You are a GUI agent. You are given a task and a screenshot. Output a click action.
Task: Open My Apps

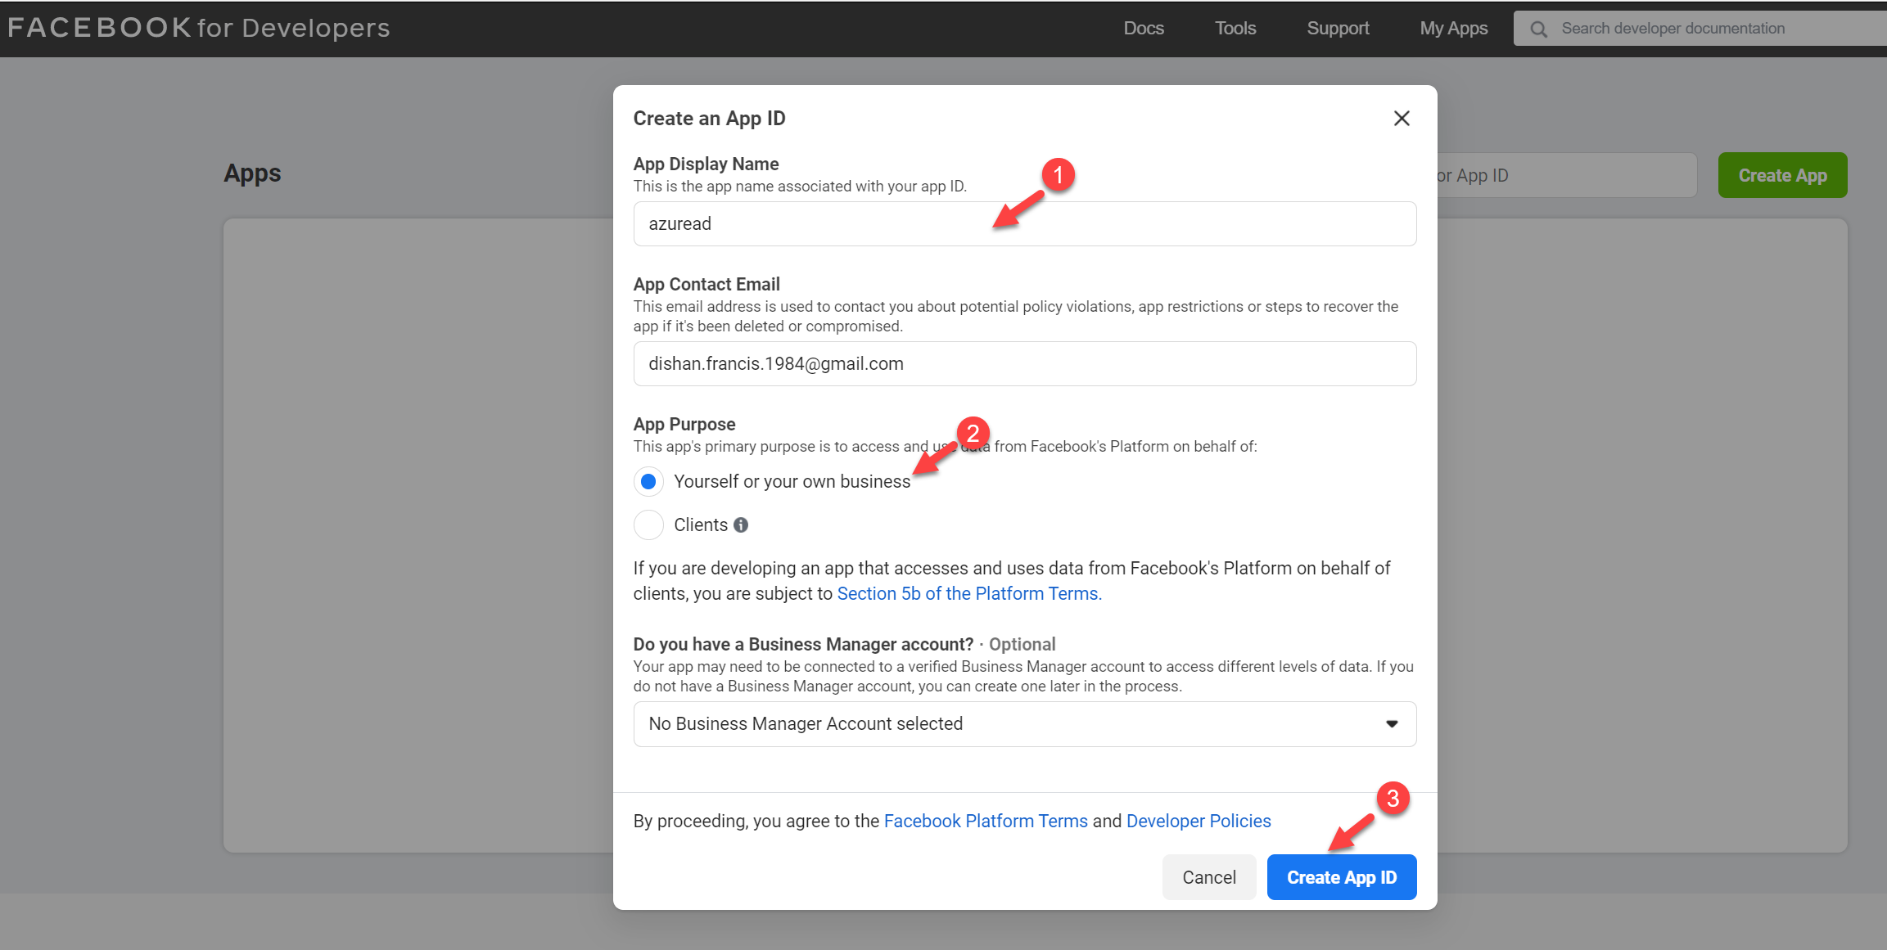coord(1454,27)
